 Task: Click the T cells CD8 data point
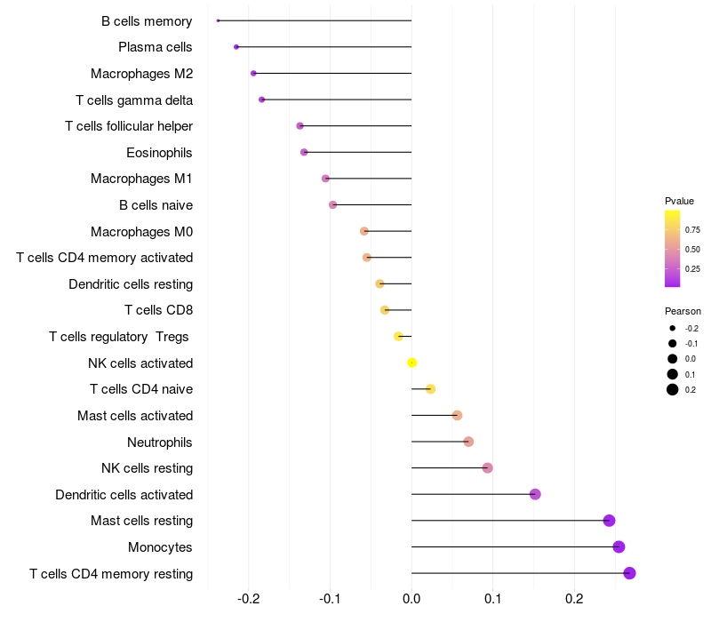(x=385, y=310)
